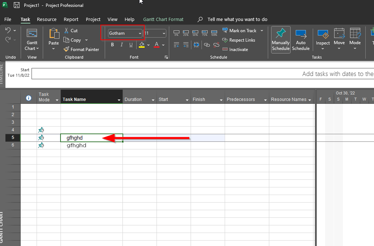Mark task 50% complete
Screen dimensions: 374x246
point(195,33)
